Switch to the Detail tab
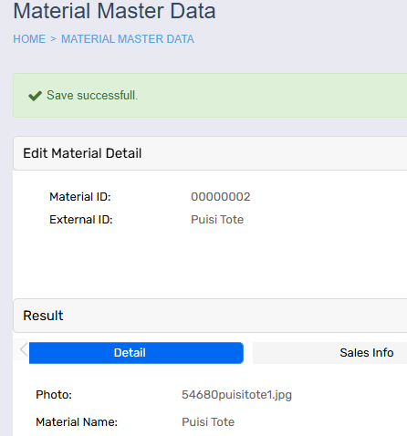Screen dimensions: 407x436 coord(136,353)
